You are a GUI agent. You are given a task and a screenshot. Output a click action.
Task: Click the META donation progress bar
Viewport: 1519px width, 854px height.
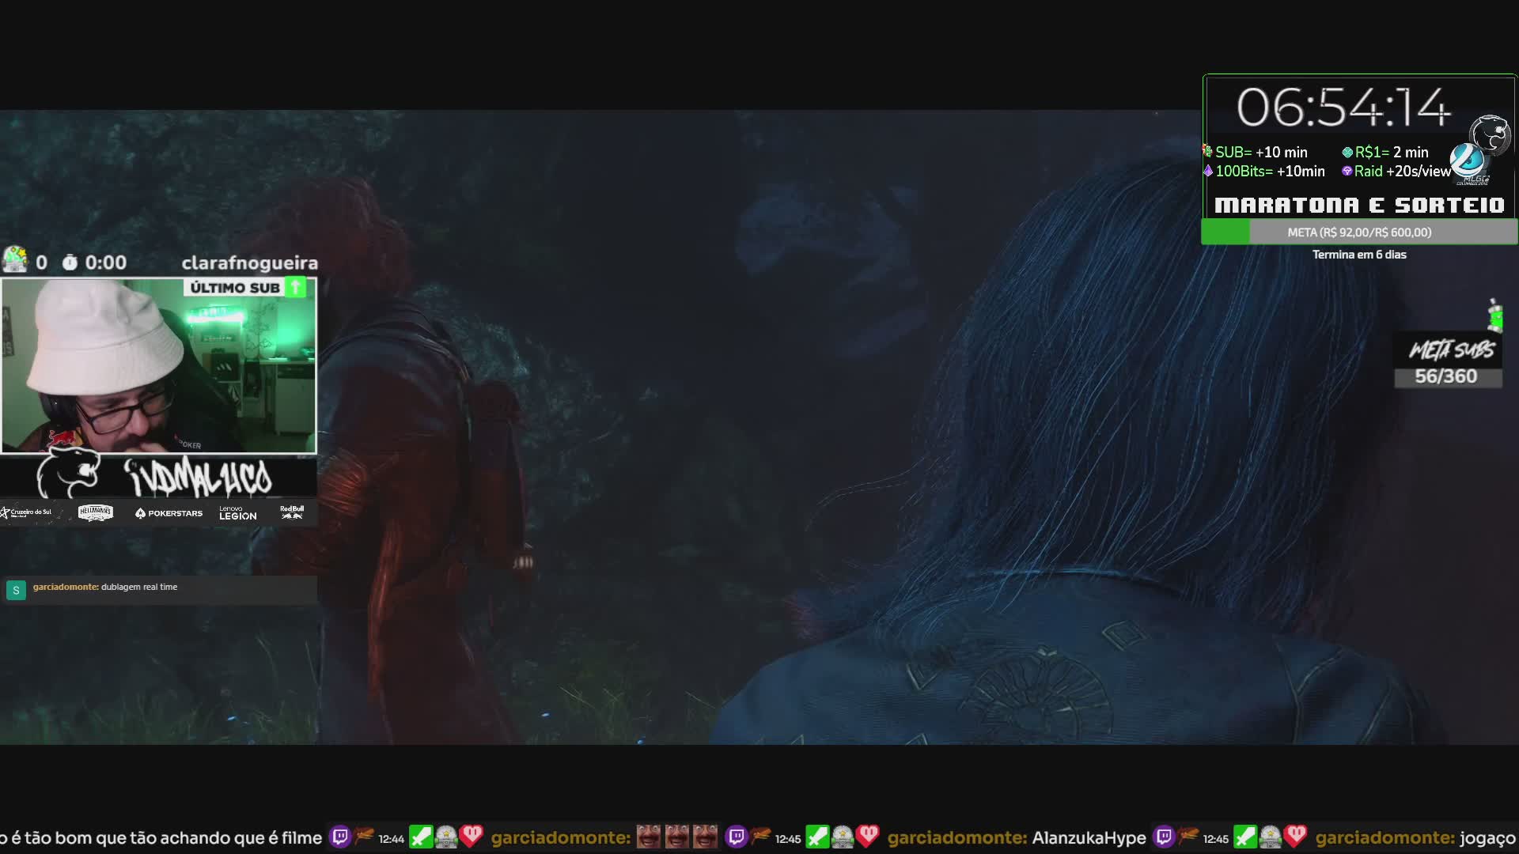click(1359, 232)
